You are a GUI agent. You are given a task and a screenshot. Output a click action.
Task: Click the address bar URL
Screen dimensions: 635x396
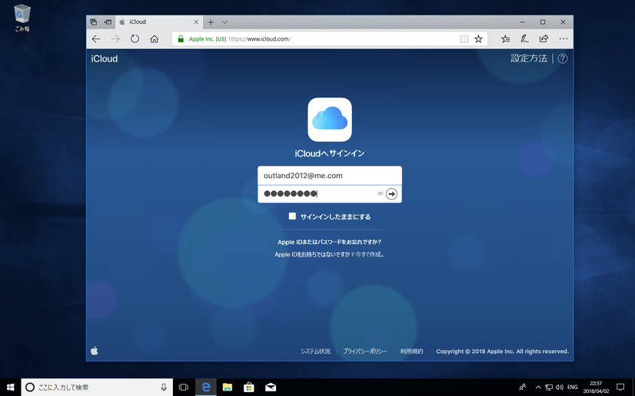(x=260, y=39)
